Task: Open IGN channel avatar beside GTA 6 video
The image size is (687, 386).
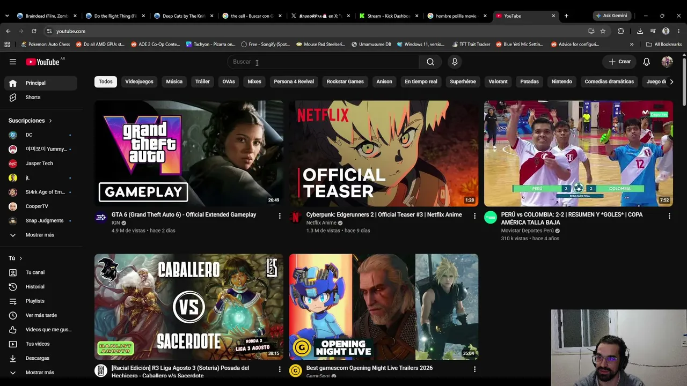Action: [101, 217]
